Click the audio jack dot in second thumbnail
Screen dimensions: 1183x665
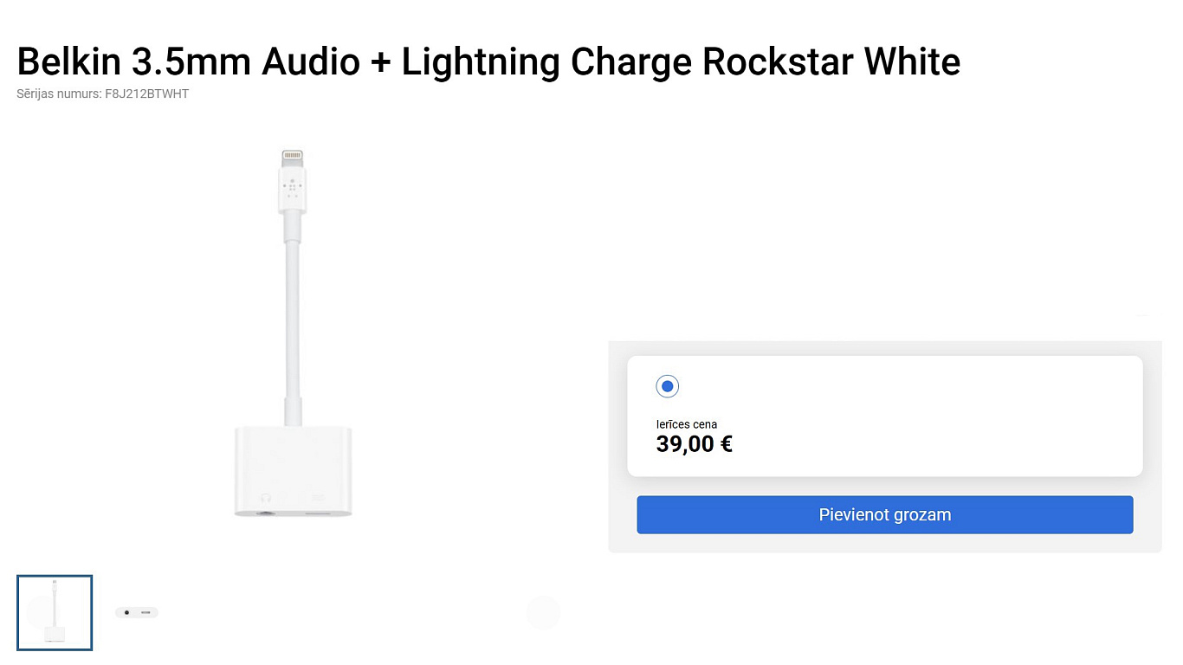click(126, 612)
